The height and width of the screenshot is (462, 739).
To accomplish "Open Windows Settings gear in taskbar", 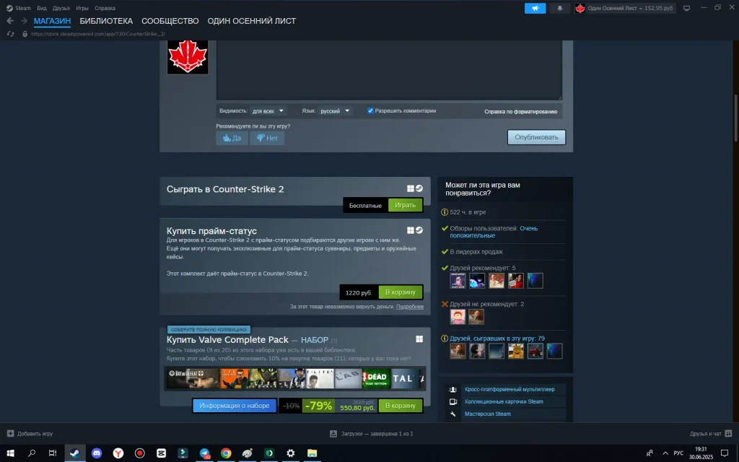I will coord(291,453).
